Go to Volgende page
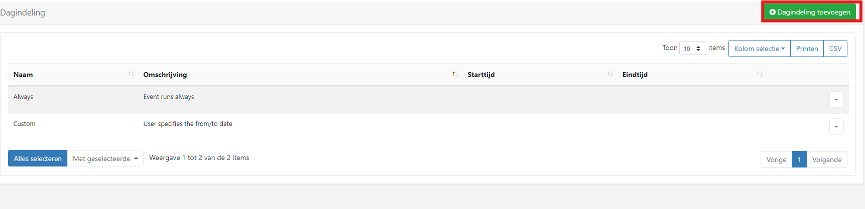The image size is (865, 209). [827, 159]
